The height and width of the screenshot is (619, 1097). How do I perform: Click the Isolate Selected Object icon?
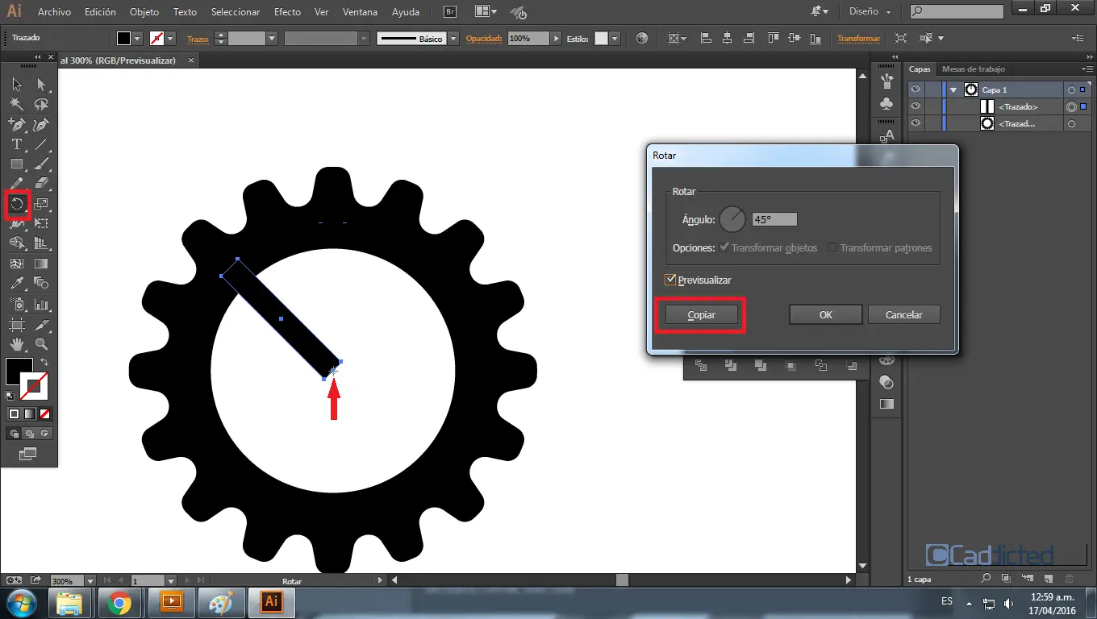(x=901, y=38)
